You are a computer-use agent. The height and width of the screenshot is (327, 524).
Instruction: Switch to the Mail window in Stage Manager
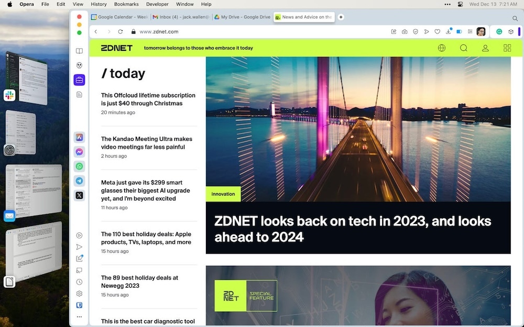(34, 191)
